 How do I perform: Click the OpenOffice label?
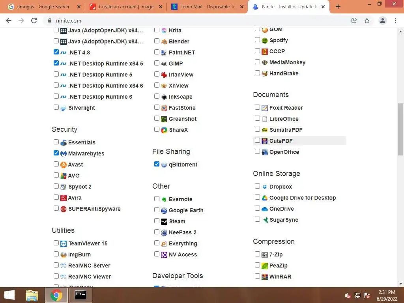284,152
